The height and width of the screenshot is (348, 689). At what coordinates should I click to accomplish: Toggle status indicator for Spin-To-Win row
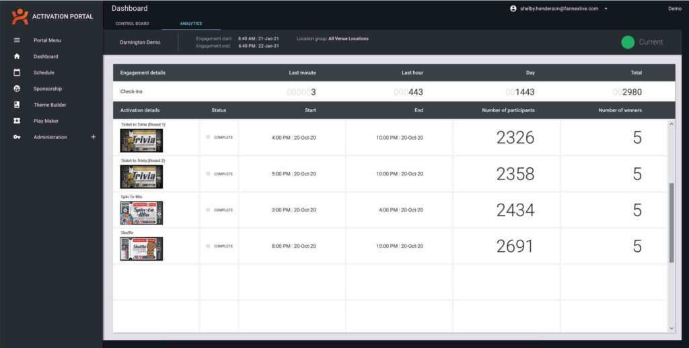(209, 210)
